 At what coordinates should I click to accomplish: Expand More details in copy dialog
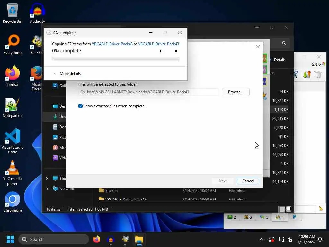click(x=67, y=74)
